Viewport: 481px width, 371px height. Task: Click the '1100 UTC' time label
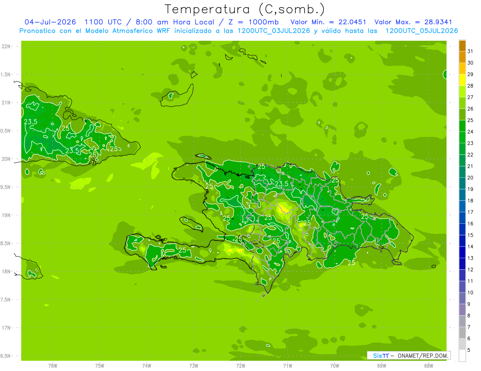click(x=102, y=22)
